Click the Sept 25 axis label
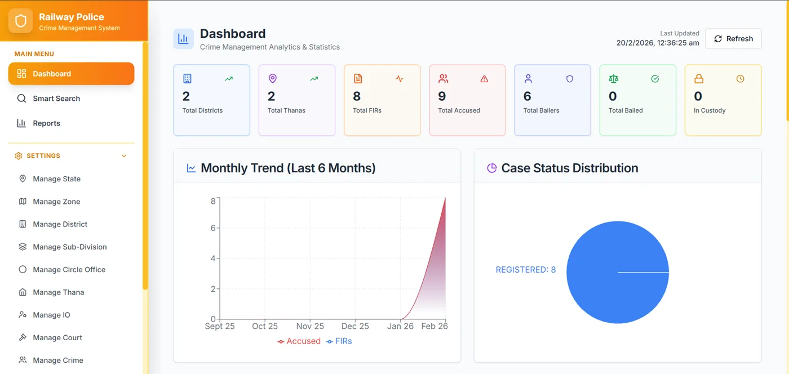 220,326
